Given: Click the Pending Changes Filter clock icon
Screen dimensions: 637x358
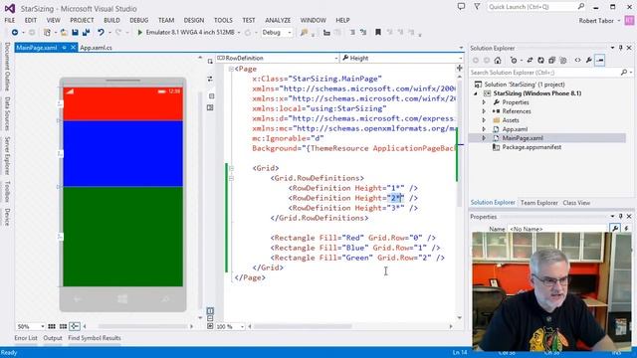Looking at the screenshot, I should [514, 60].
